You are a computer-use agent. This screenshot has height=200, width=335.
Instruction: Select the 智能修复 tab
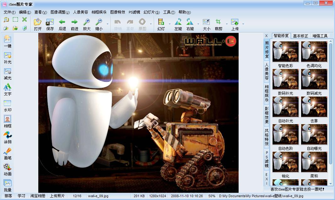click(x=281, y=36)
